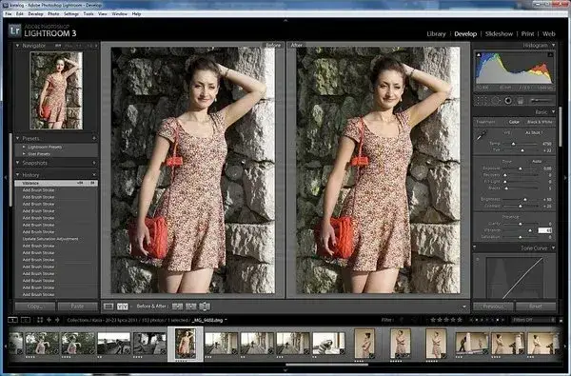Adjust the Exposure slider

521,168
